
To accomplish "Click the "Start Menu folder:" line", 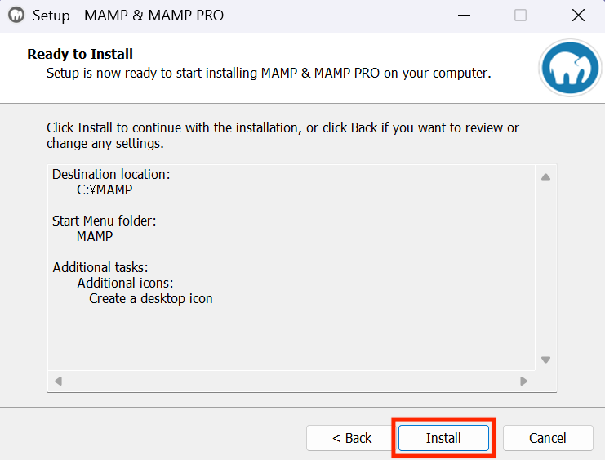I will click(x=105, y=221).
